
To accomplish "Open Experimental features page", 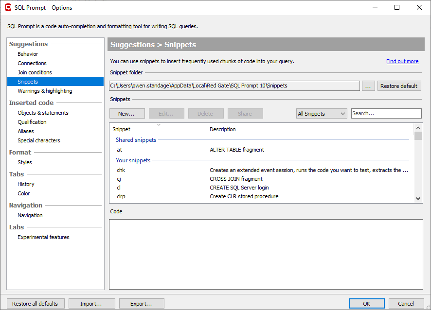I will click(x=43, y=237).
